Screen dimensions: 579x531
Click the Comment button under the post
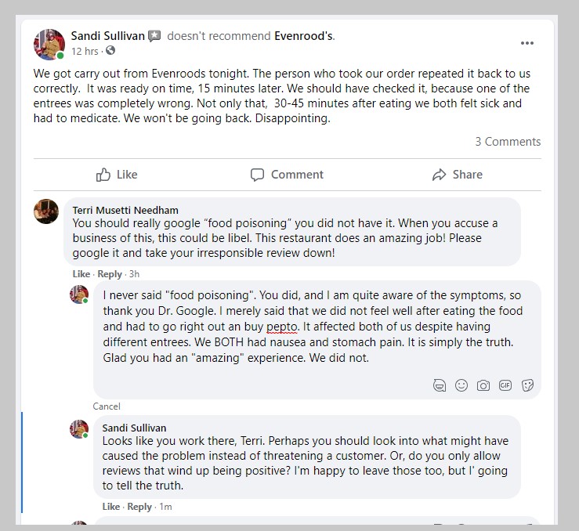[286, 175]
